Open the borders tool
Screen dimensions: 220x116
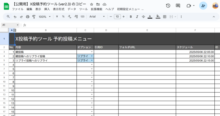pos(165,17)
